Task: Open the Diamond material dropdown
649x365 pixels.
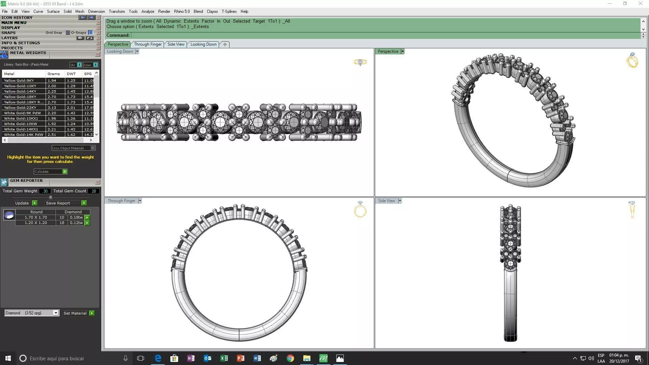Action: click(x=56, y=313)
